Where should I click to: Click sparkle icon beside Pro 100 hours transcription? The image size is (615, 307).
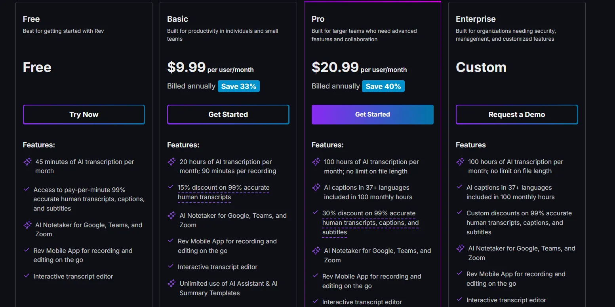pyautogui.click(x=316, y=162)
